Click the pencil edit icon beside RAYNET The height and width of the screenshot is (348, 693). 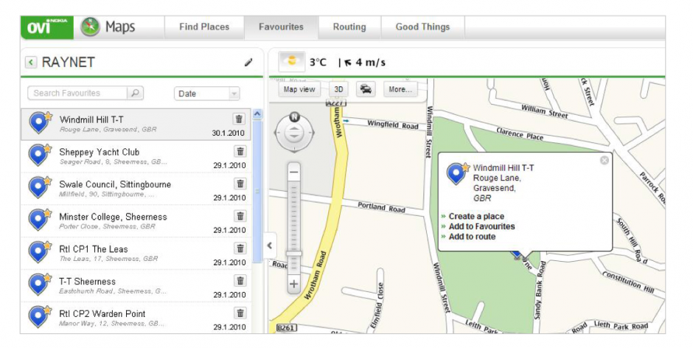pyautogui.click(x=248, y=63)
